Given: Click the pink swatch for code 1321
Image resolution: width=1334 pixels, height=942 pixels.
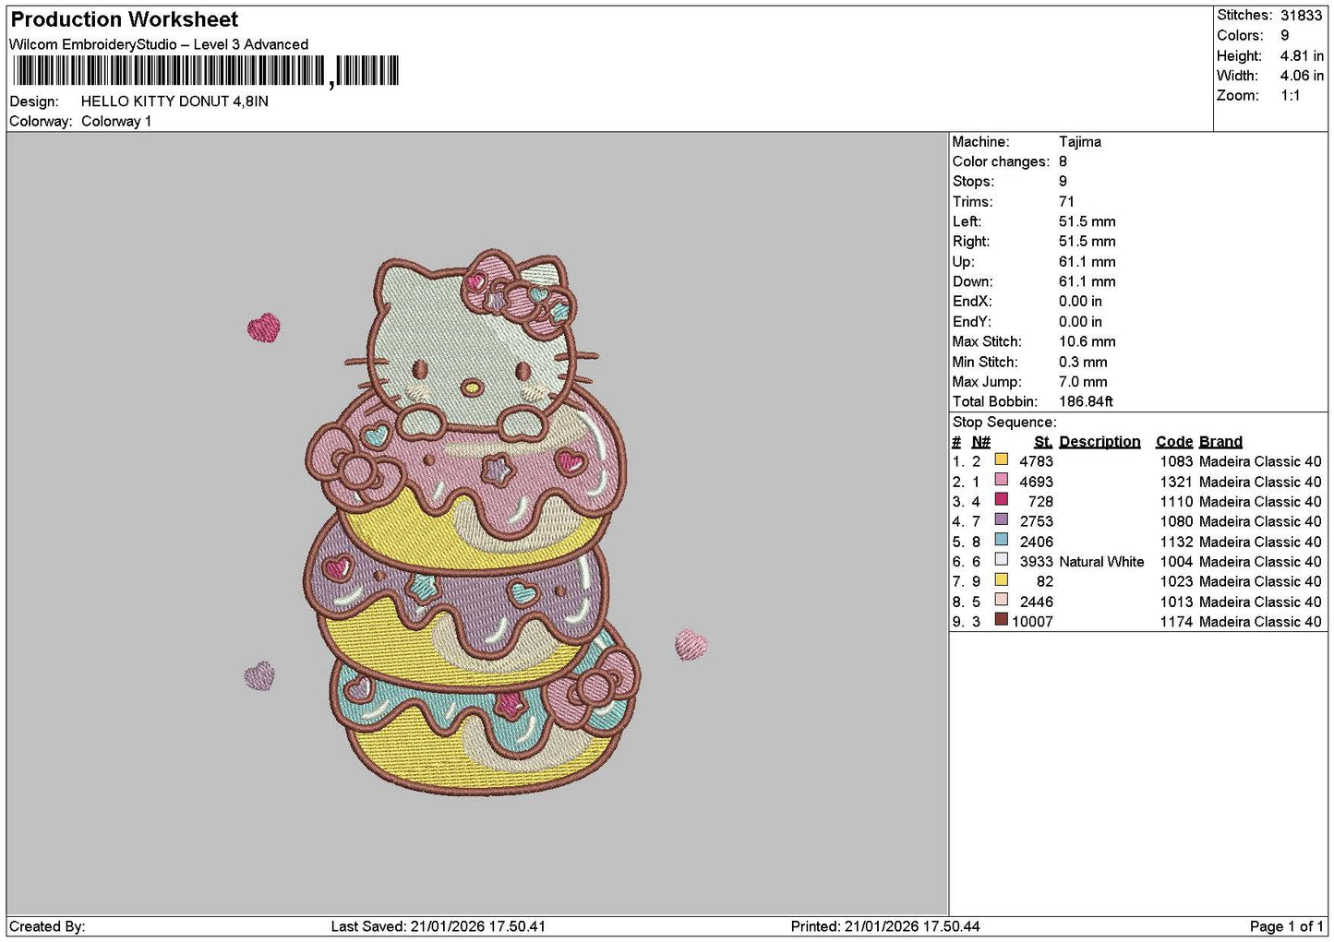Looking at the screenshot, I should (1001, 481).
